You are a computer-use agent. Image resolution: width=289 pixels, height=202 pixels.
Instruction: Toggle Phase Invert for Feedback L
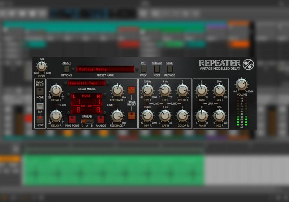pos(131,90)
